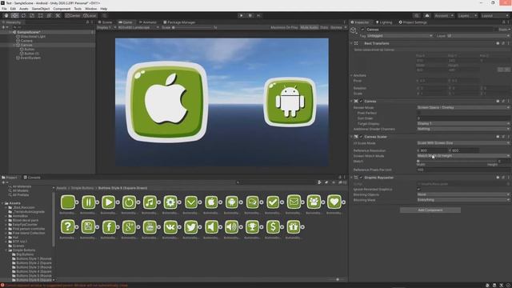Click the Android button in Game view

[x=290, y=102]
